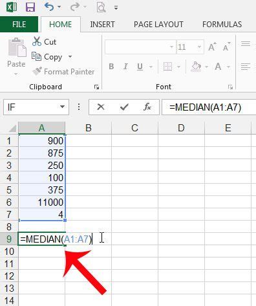The image size is (256, 306).
Task: Open the FORMULAS tab
Action: [222, 25]
